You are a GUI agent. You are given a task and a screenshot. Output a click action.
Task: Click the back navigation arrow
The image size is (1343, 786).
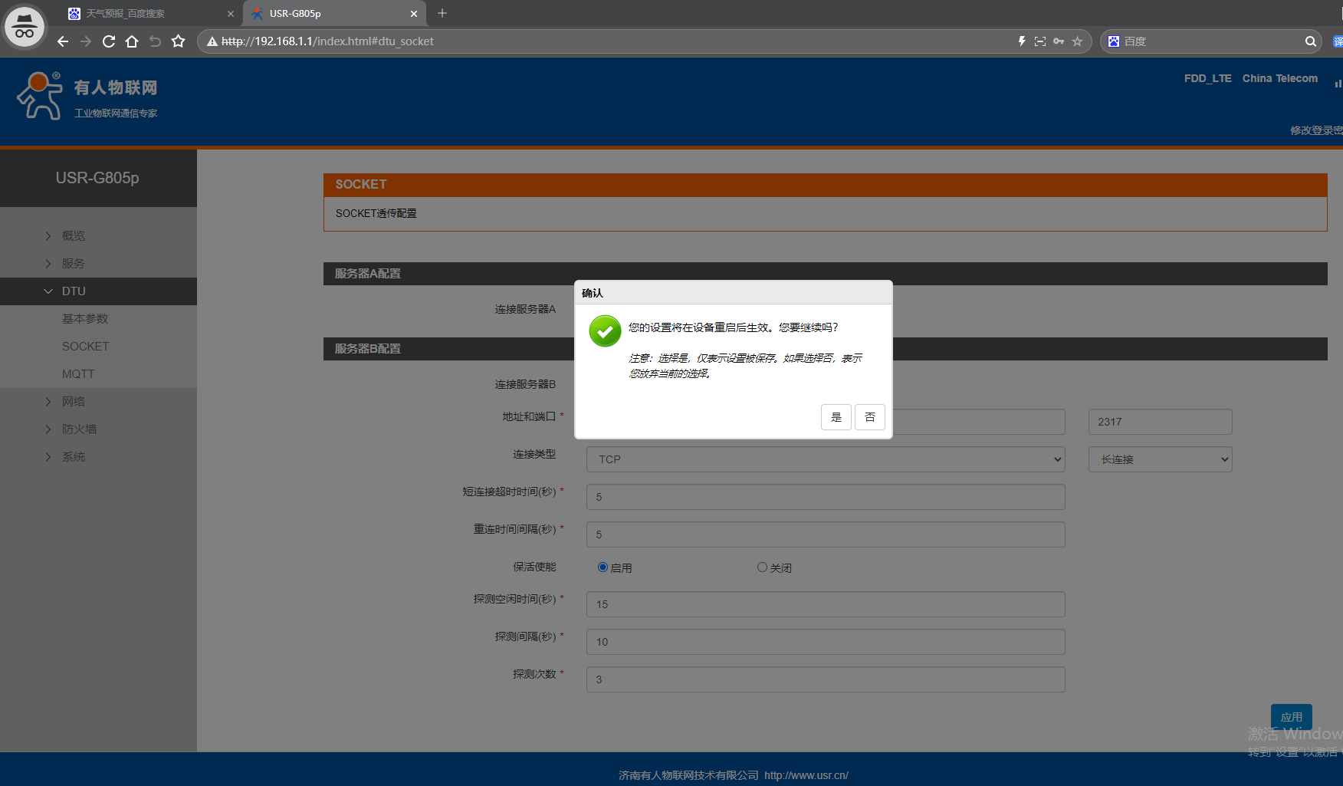pos(63,41)
